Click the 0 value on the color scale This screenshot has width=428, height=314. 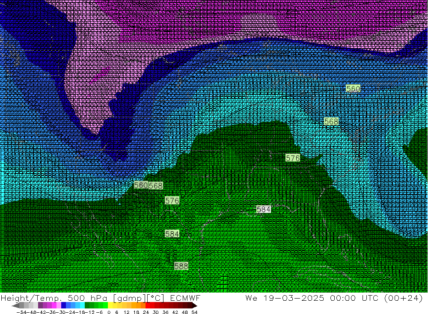pos(109,312)
